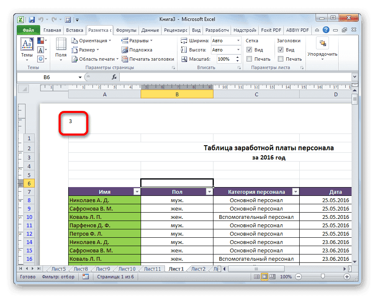This screenshot has width=375, height=298.
Task: Open the Лист10 sheet tab
Action: (x=126, y=269)
